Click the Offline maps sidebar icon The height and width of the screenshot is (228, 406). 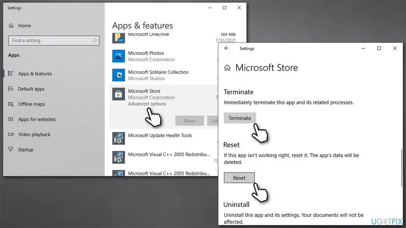(x=11, y=104)
